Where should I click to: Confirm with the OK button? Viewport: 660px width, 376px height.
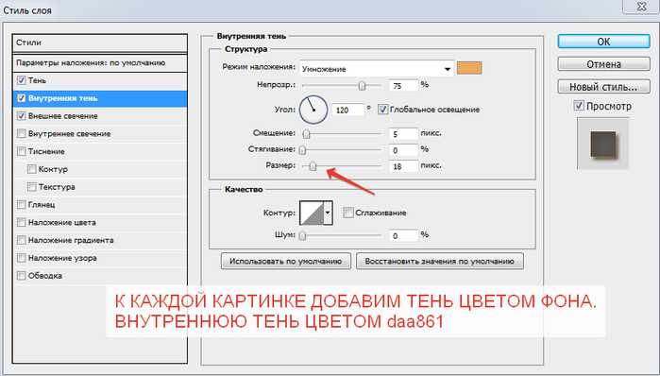[x=603, y=42]
